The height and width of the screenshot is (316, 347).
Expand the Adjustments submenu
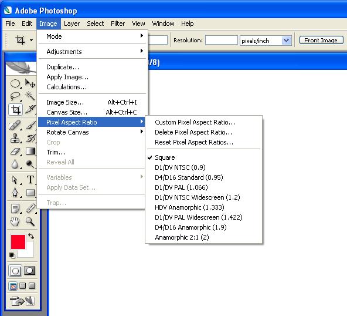(x=92, y=52)
